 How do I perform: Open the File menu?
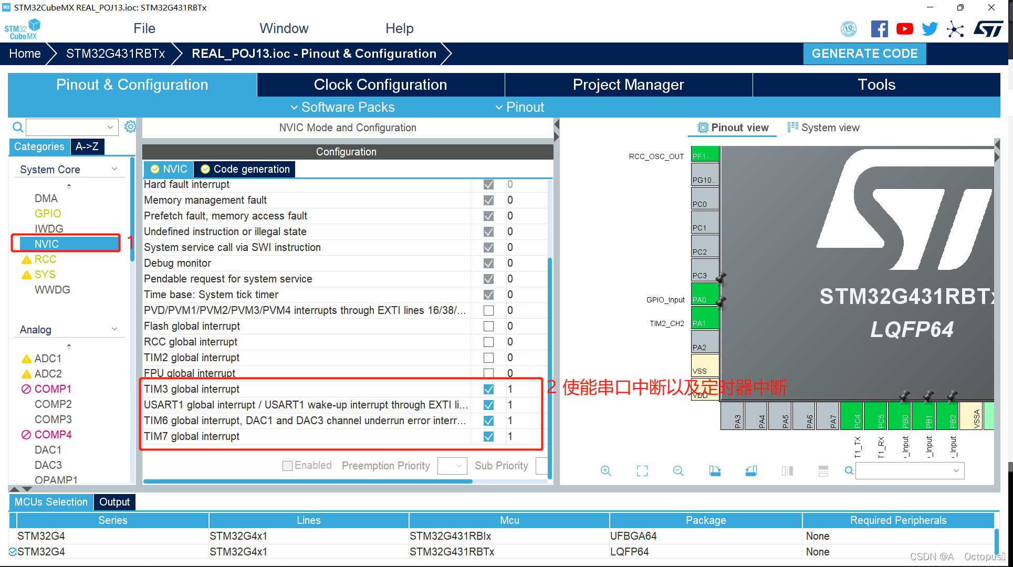pyautogui.click(x=144, y=28)
